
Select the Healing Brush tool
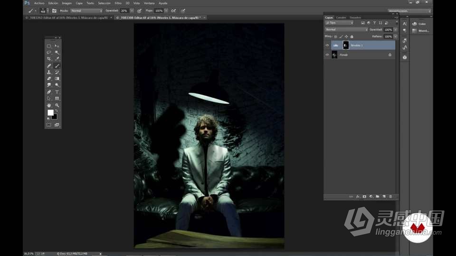pos(49,65)
